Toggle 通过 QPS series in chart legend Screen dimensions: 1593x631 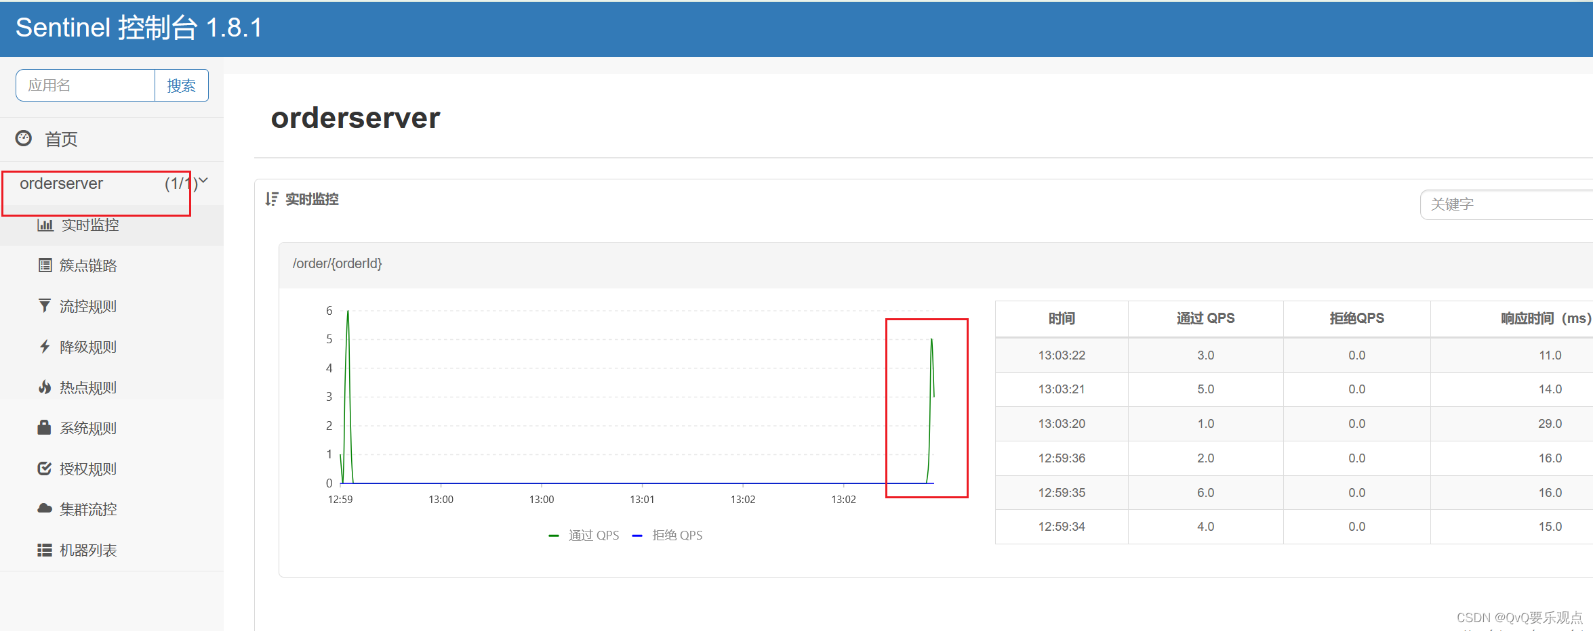[x=584, y=535]
